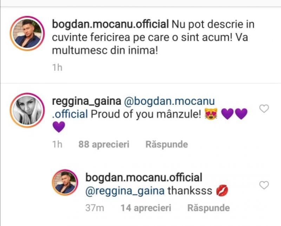Open reggina_gaina's profile picture
This screenshot has width=281, height=226.
click(27, 111)
